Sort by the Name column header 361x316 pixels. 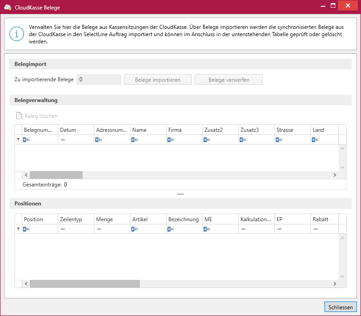(148, 130)
